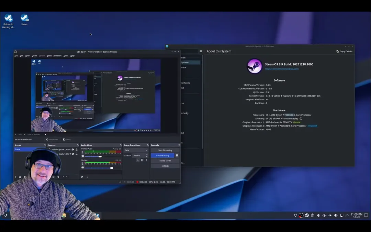Click Stop Recording button

162,155
